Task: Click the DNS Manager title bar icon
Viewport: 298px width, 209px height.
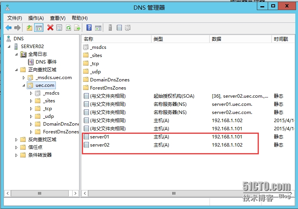Action: click(8, 8)
